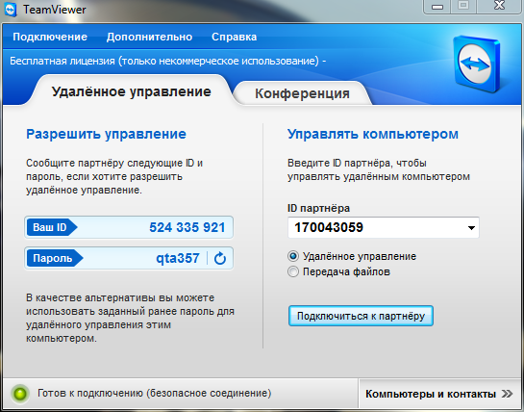
Task: Click the blue Пароль label tag
Action: tap(55, 258)
